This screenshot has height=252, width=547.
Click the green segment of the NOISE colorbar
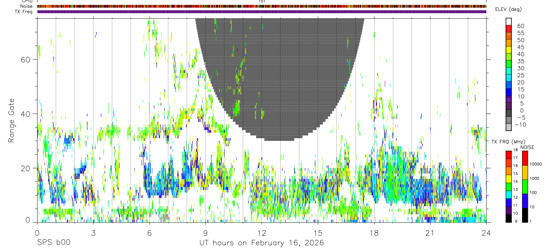(524, 187)
